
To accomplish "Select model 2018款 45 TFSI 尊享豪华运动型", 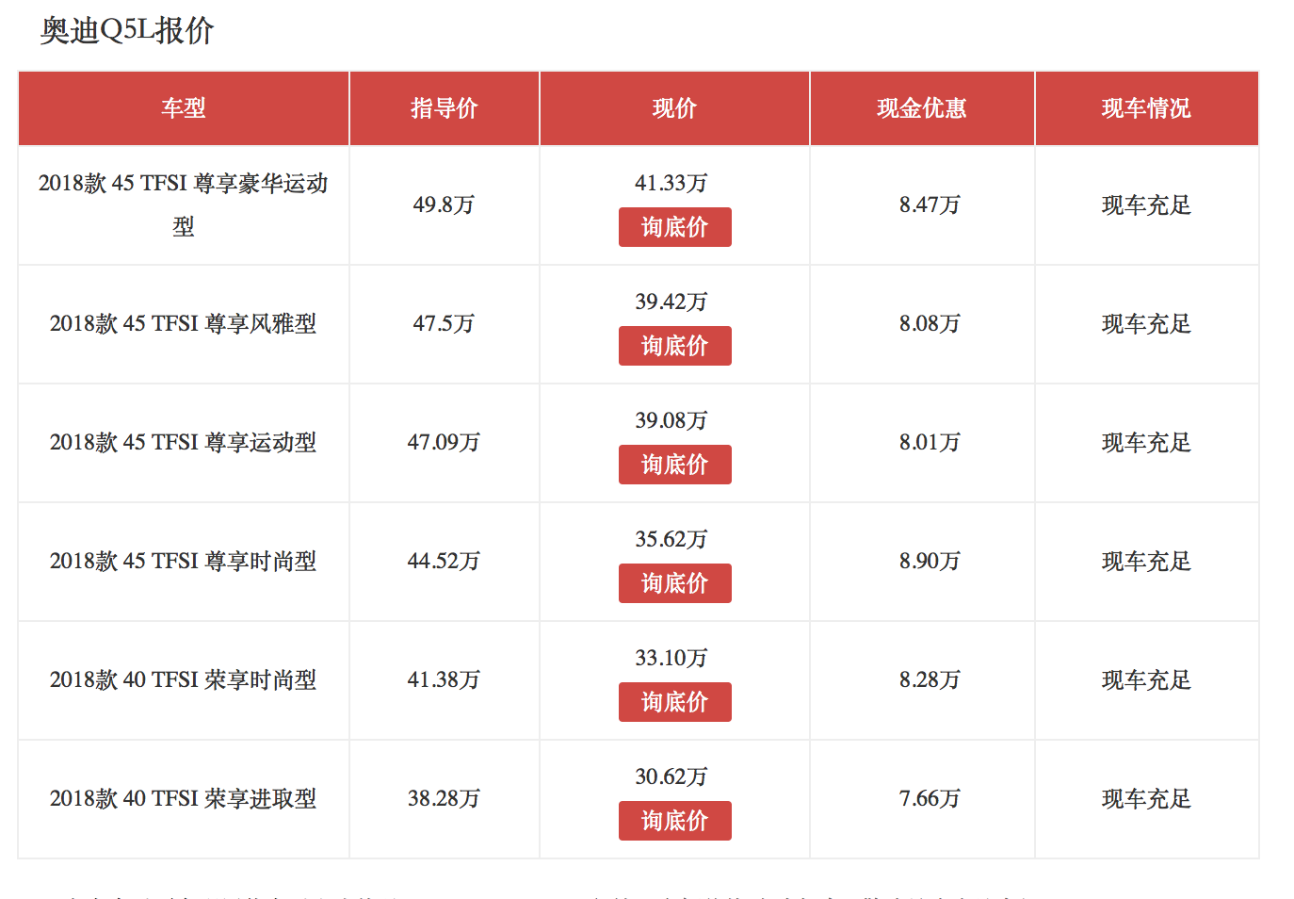I will coord(184,204).
